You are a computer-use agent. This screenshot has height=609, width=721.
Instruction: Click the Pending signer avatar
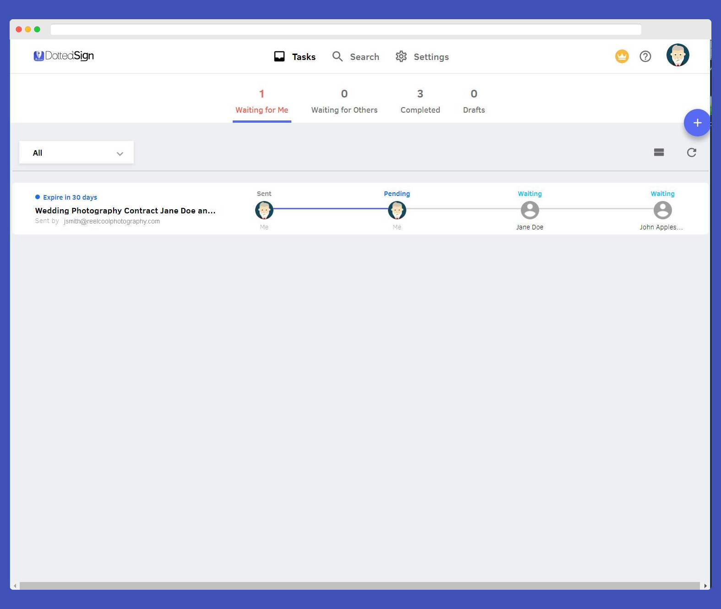(x=397, y=210)
